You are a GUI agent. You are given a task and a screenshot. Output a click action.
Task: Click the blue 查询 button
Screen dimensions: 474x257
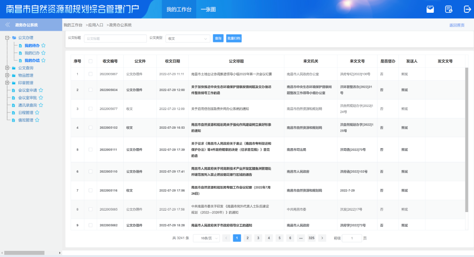coord(218,38)
